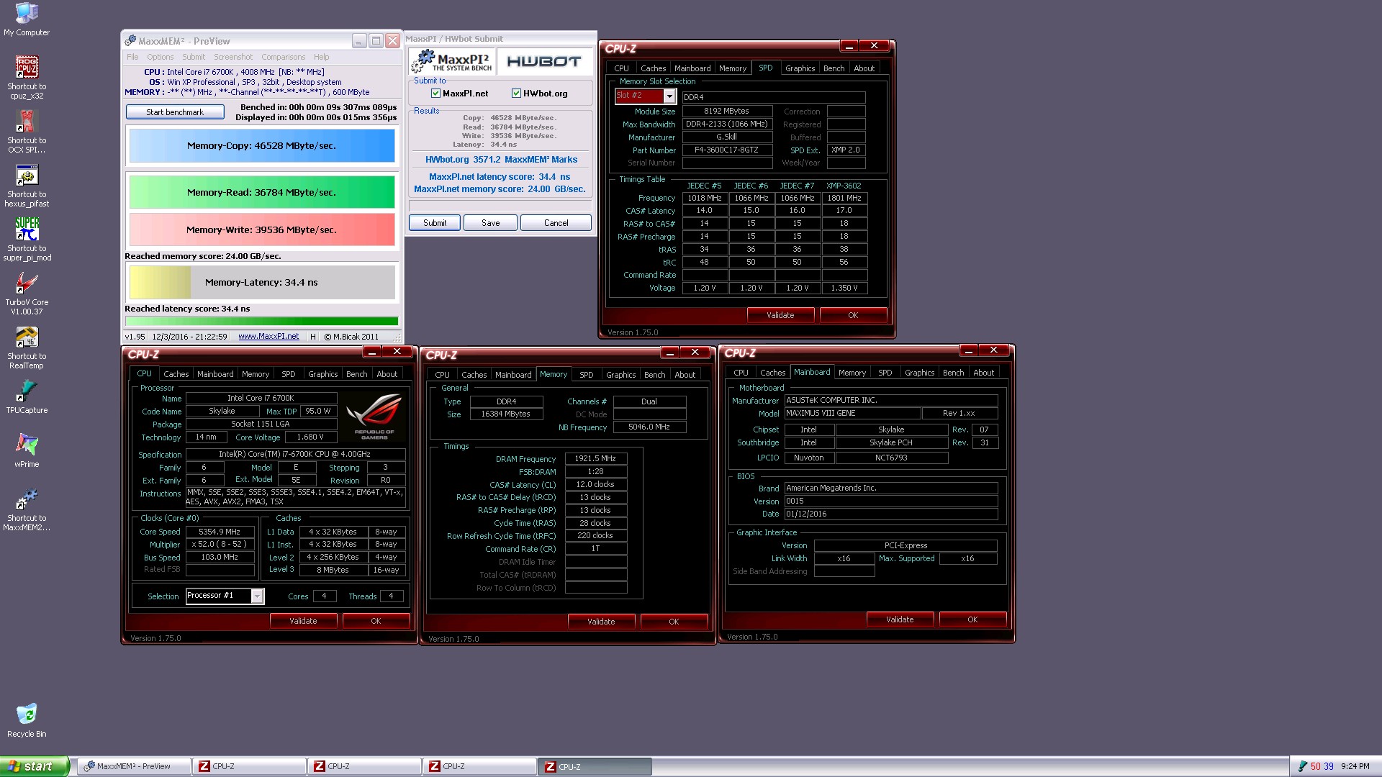The image size is (1382, 777).
Task: Click the MaxxPI² system bench logo
Action: 451,61
